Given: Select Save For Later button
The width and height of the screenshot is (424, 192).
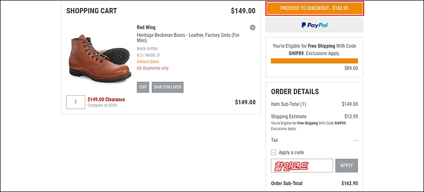Looking at the screenshot, I should (168, 87).
